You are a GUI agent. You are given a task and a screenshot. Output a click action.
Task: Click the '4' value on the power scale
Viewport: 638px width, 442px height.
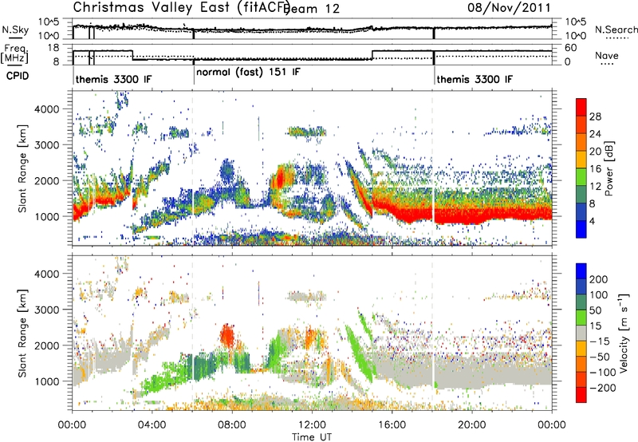[x=593, y=221]
